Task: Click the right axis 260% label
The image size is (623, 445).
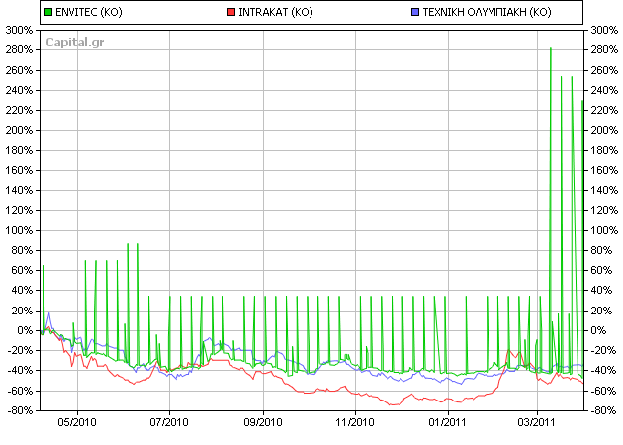Action: click(604, 70)
